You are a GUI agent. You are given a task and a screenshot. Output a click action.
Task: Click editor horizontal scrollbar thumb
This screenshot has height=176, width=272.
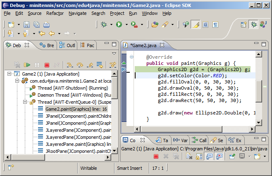[181, 129]
